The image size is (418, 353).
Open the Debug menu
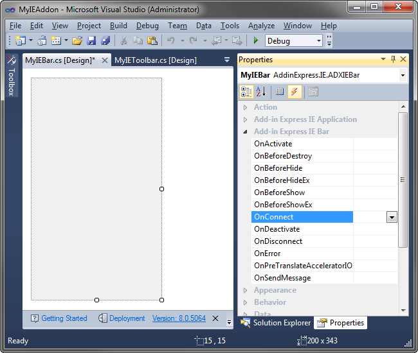tap(147, 26)
